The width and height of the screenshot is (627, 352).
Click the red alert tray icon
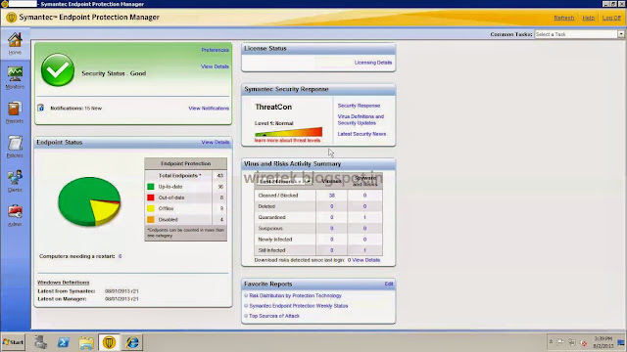click(584, 343)
